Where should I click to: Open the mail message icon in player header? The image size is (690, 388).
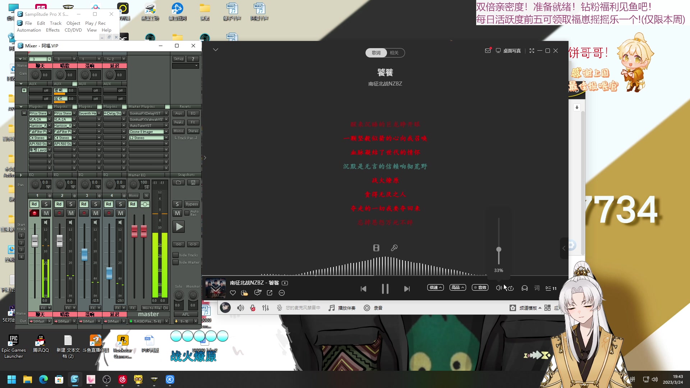click(488, 51)
